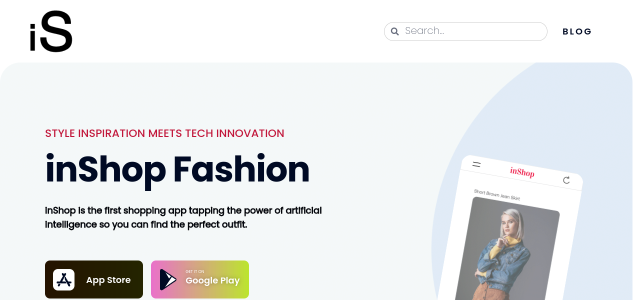Viewport: 640px width, 300px height.
Task: Click the word 'Fashion' in main headline
Action: [x=241, y=170]
